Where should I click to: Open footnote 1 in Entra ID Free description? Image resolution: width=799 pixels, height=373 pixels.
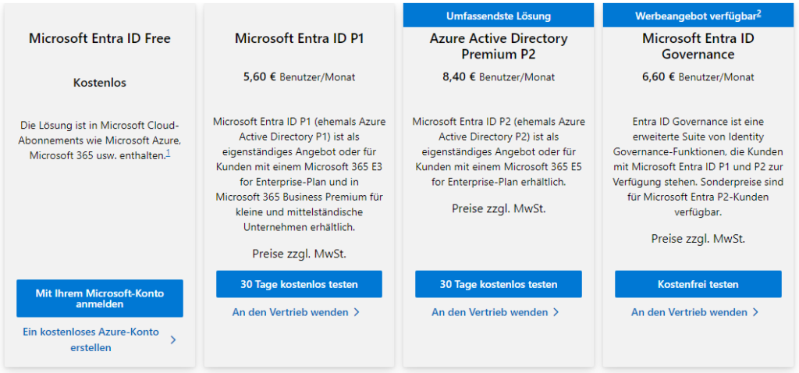pos(168,154)
